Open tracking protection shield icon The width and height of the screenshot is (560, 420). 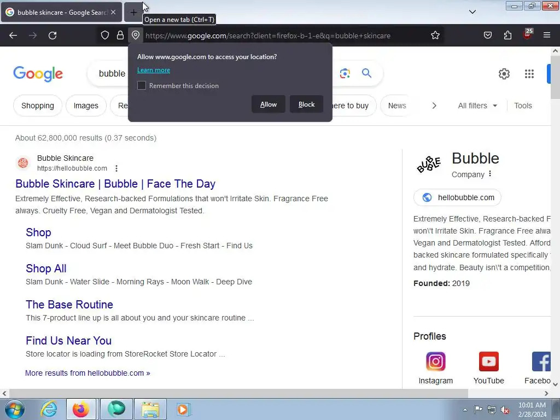pyautogui.click(x=104, y=36)
